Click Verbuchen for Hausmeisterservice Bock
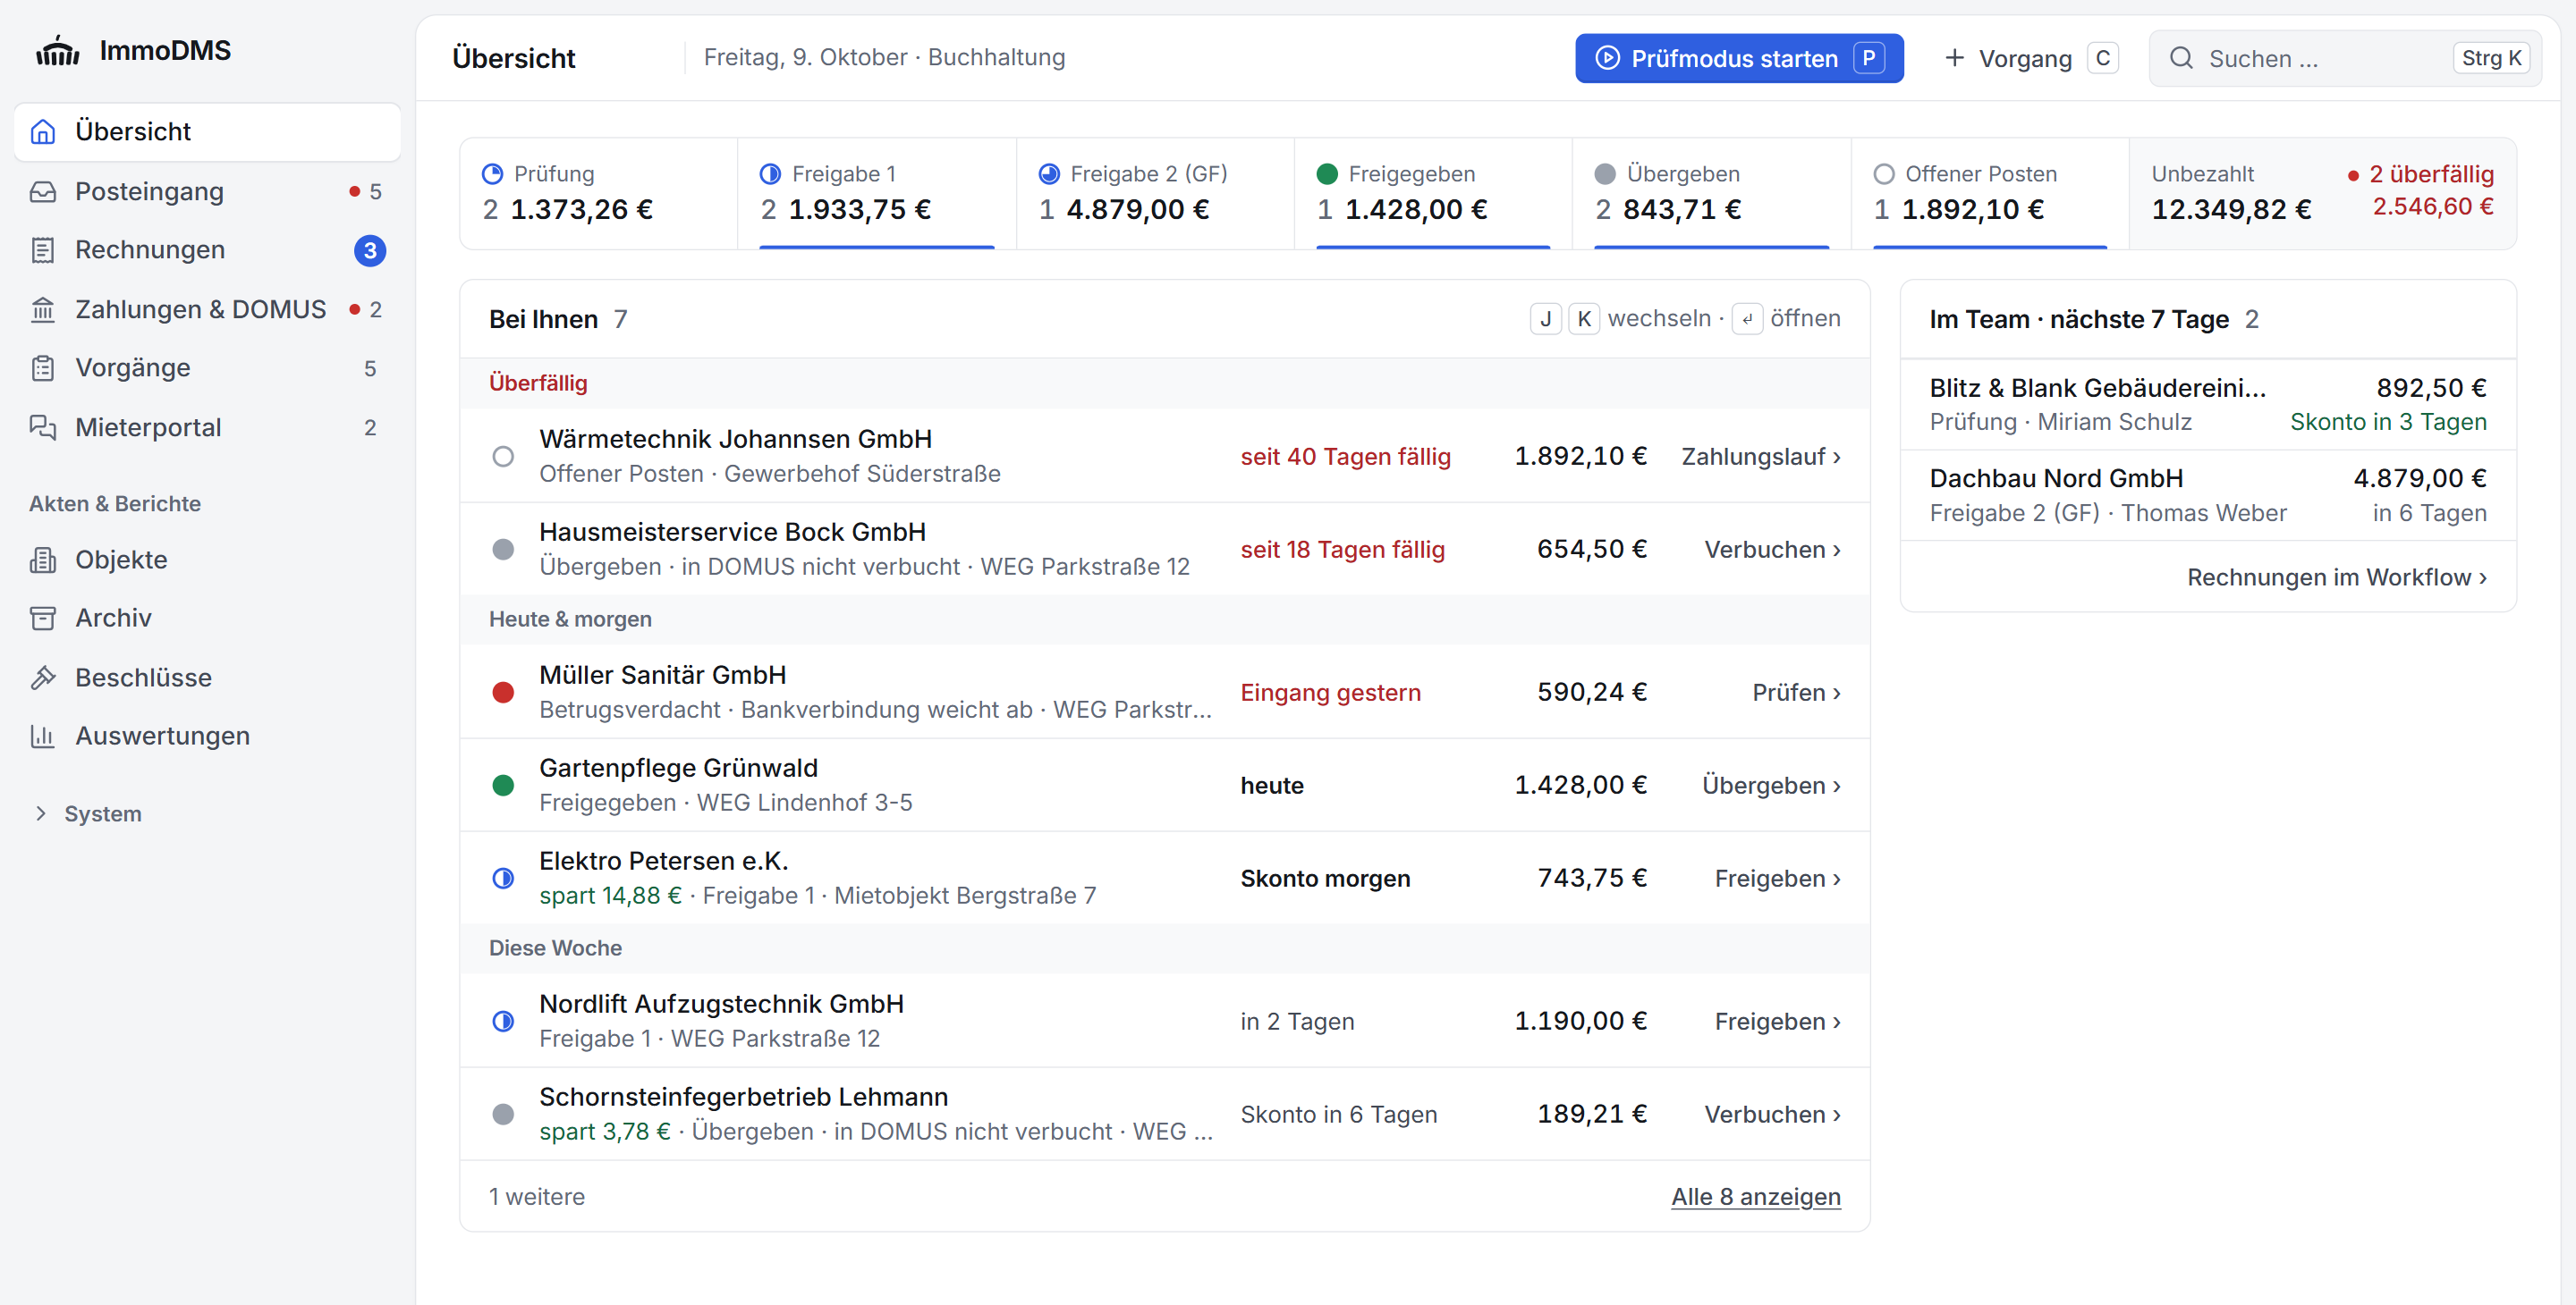Screen dimensions: 2576x1305 (x=1772, y=550)
